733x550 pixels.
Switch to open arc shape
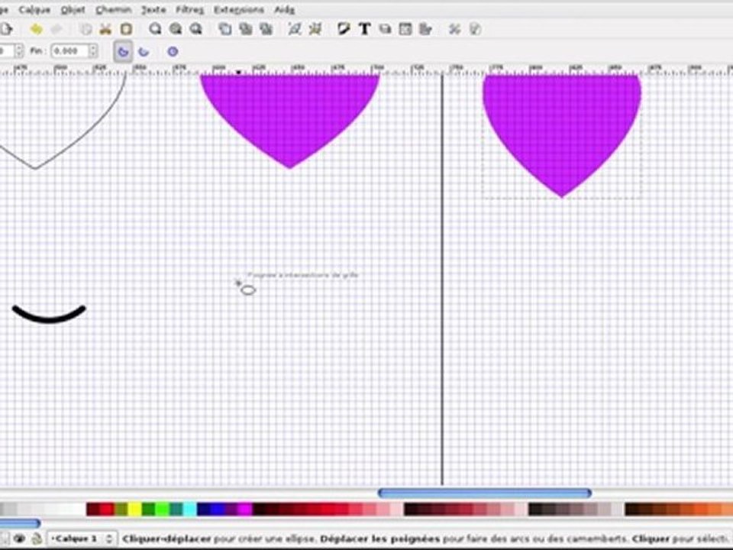144,51
